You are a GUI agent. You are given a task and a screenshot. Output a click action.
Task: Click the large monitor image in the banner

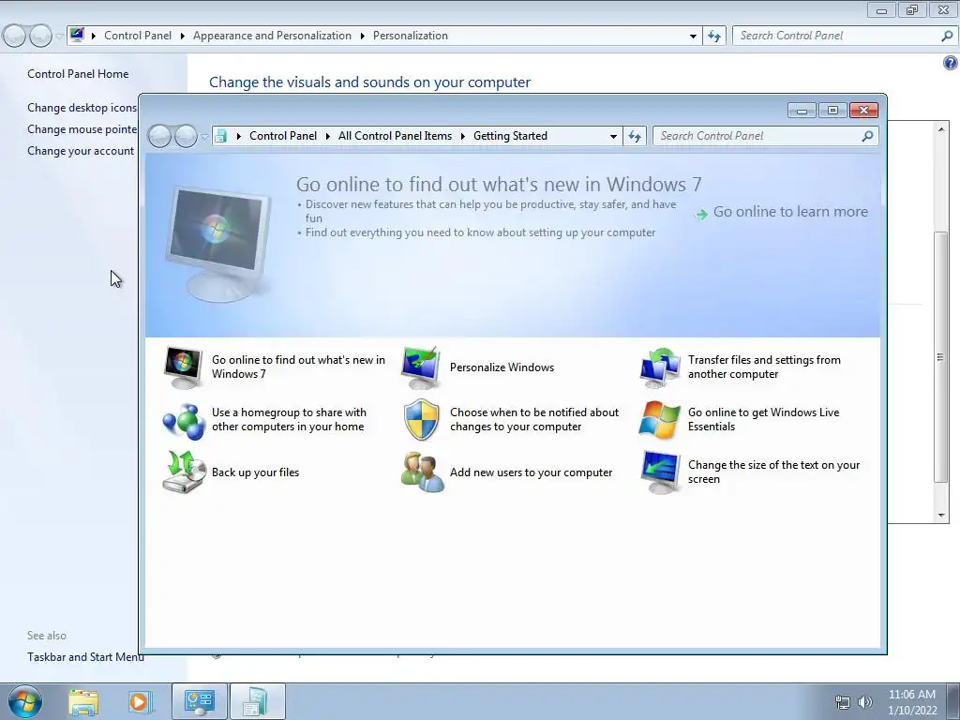pos(217,243)
